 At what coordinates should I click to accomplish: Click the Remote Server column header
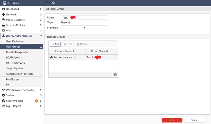click(x=67, y=51)
